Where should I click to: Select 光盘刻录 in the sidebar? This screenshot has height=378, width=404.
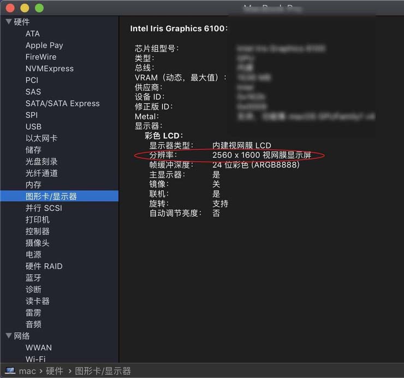coord(41,161)
